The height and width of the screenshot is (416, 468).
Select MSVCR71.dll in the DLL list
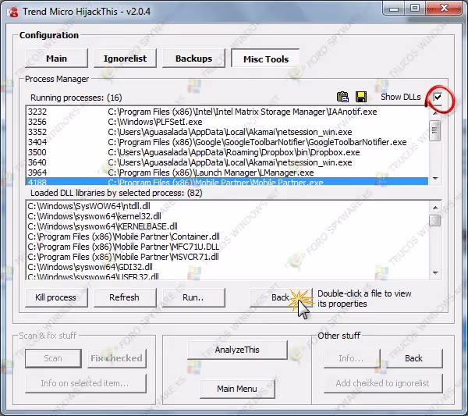click(227, 257)
